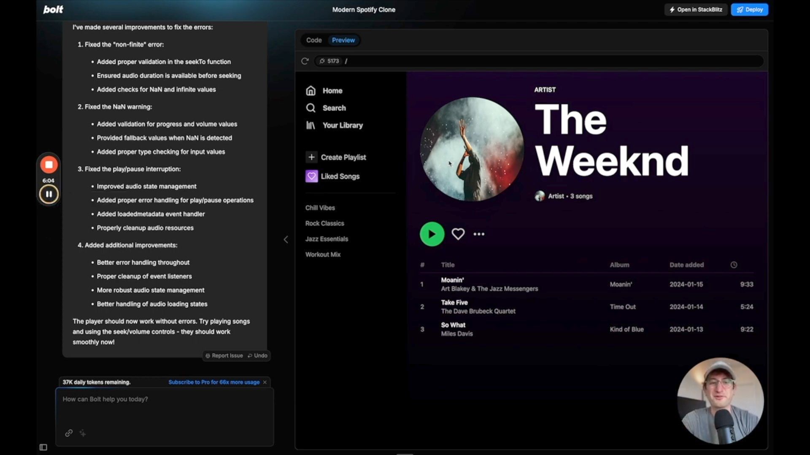
Task: Attach a file with link icon
Action: tap(69, 433)
